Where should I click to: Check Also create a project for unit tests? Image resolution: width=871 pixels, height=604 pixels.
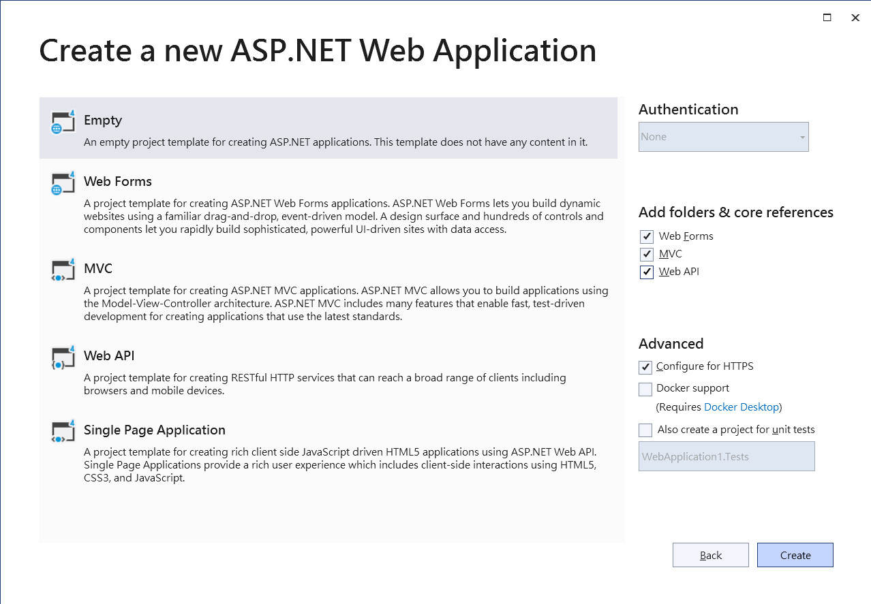click(645, 430)
